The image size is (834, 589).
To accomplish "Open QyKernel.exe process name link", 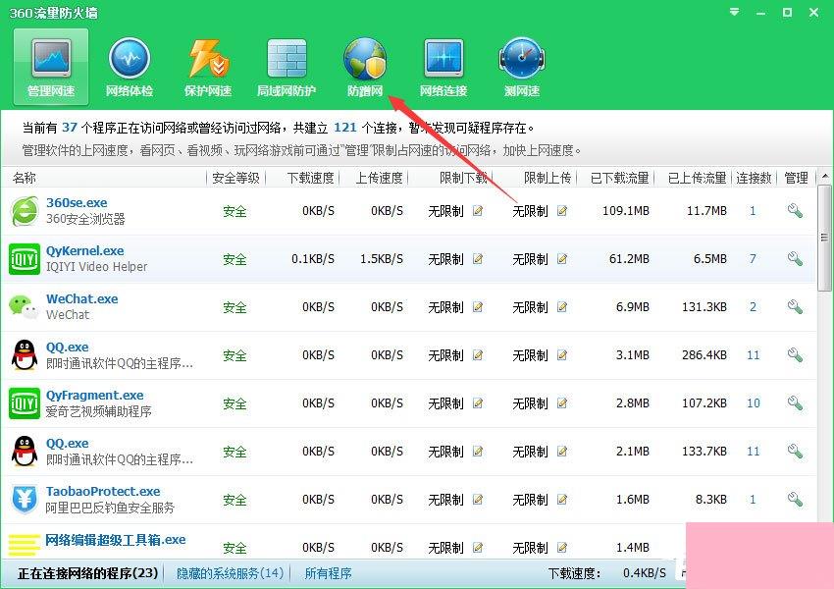I will coord(85,250).
